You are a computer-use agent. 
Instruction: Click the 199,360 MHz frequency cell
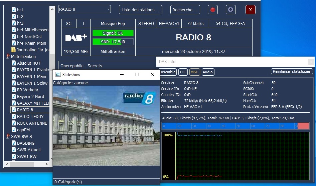76,51
